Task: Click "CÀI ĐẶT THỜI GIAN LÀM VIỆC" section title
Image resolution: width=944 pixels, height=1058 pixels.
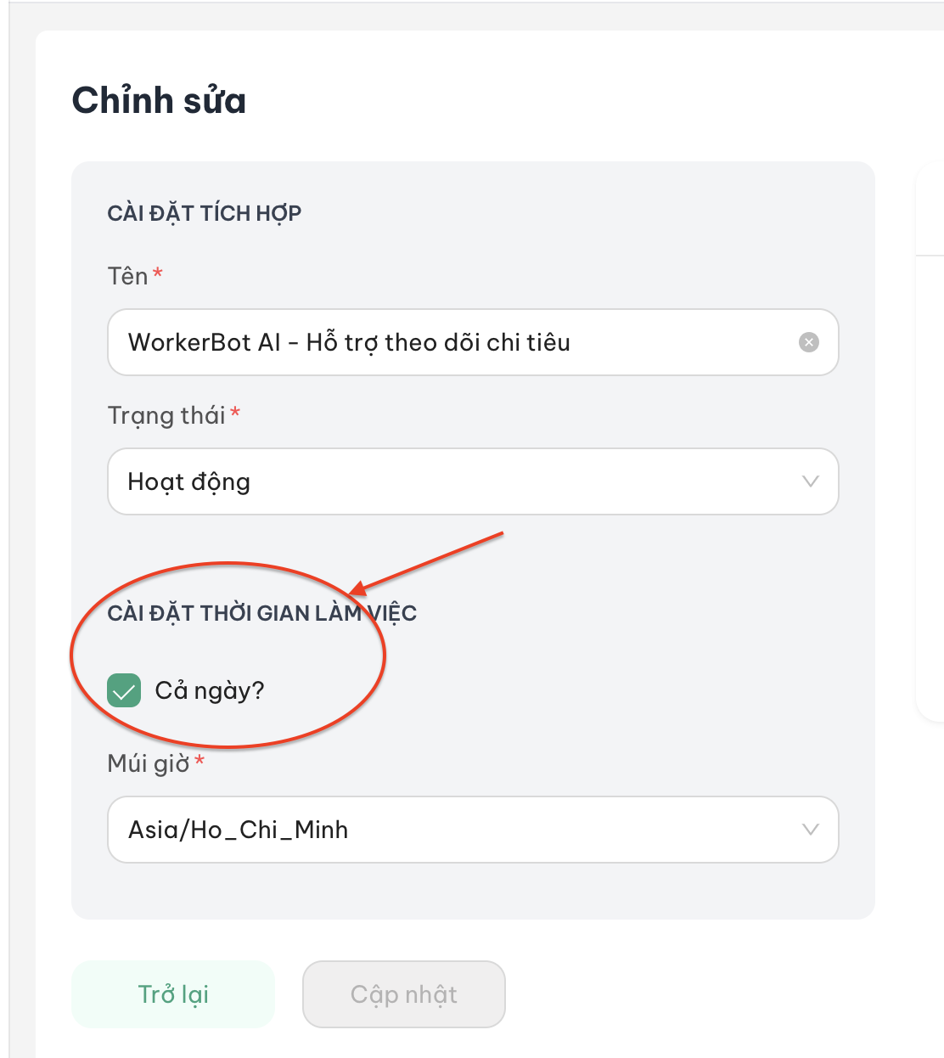Action: 261,613
